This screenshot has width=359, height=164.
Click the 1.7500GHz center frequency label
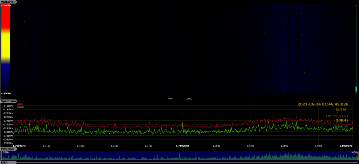(183, 145)
